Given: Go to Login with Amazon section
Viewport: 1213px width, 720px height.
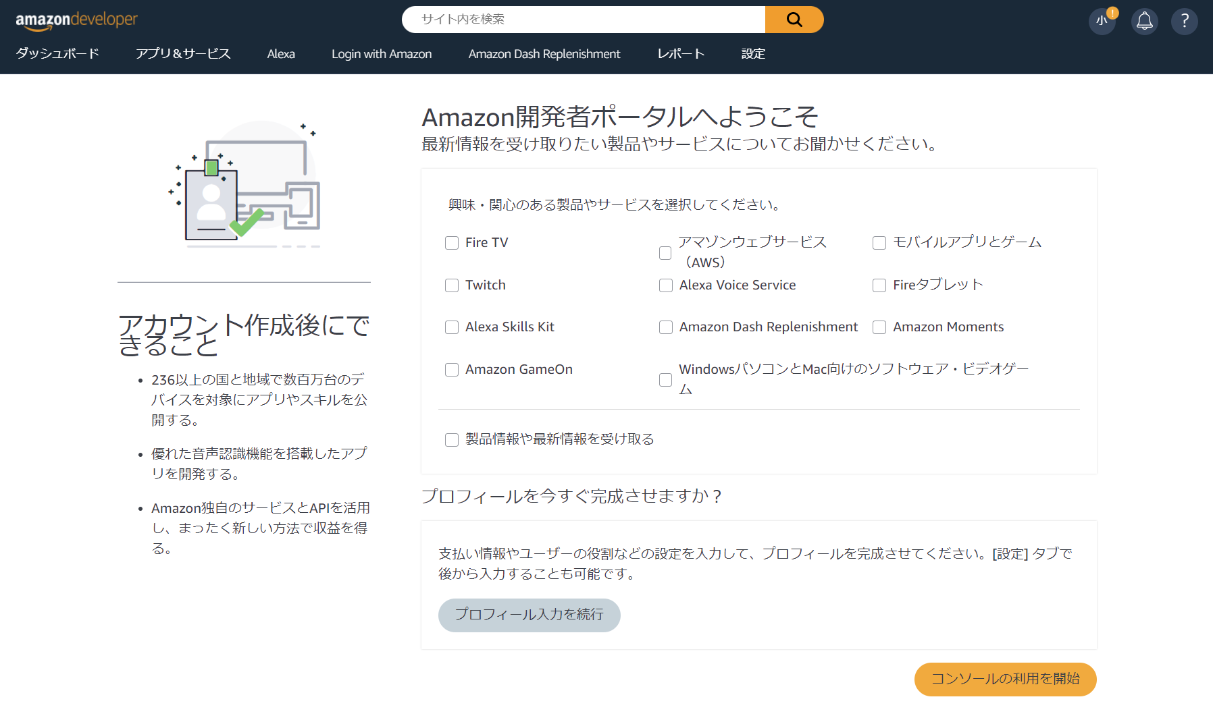Looking at the screenshot, I should point(381,54).
